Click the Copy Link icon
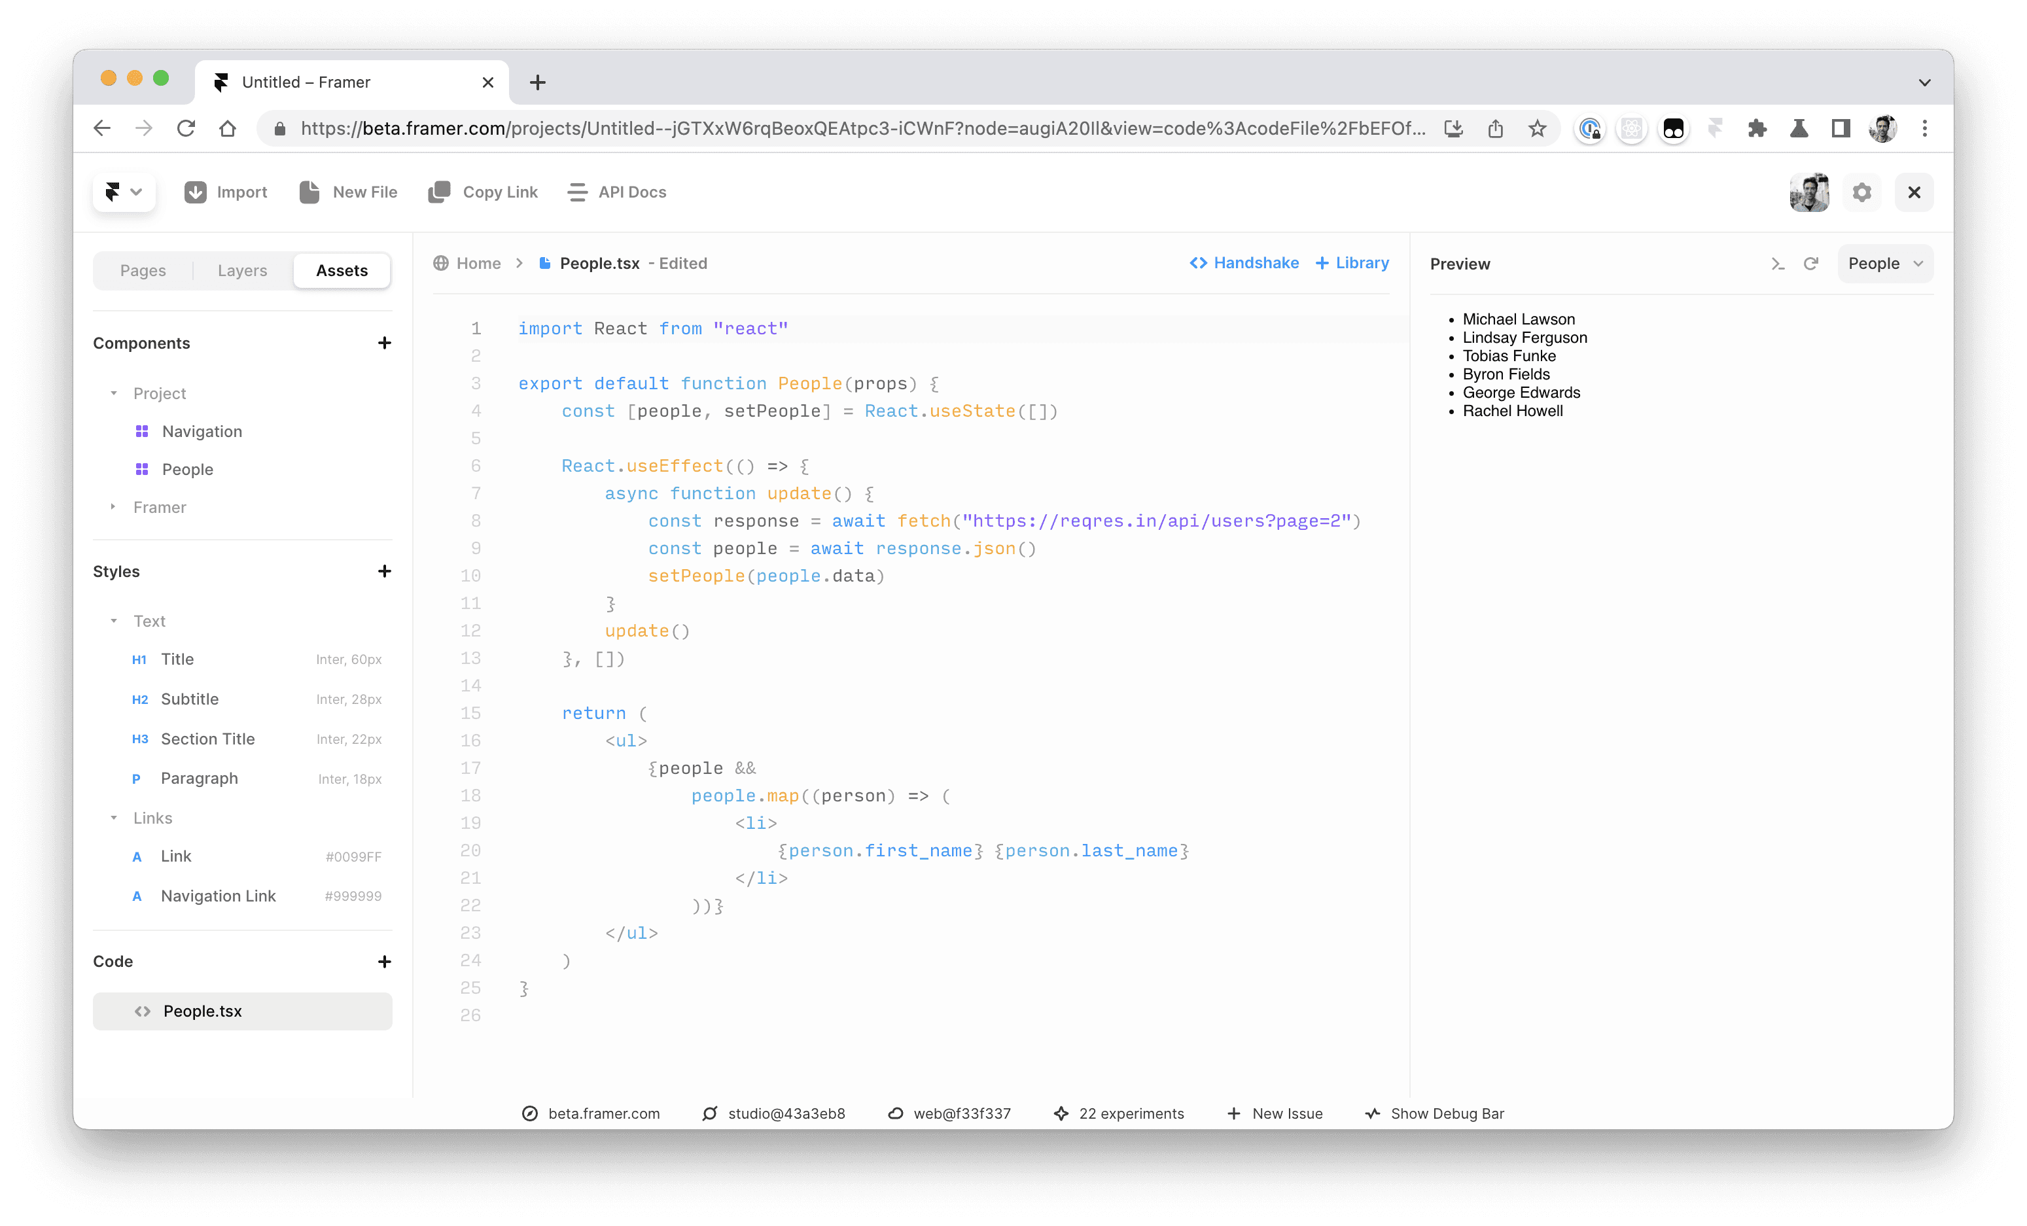2027x1226 pixels. click(x=439, y=192)
